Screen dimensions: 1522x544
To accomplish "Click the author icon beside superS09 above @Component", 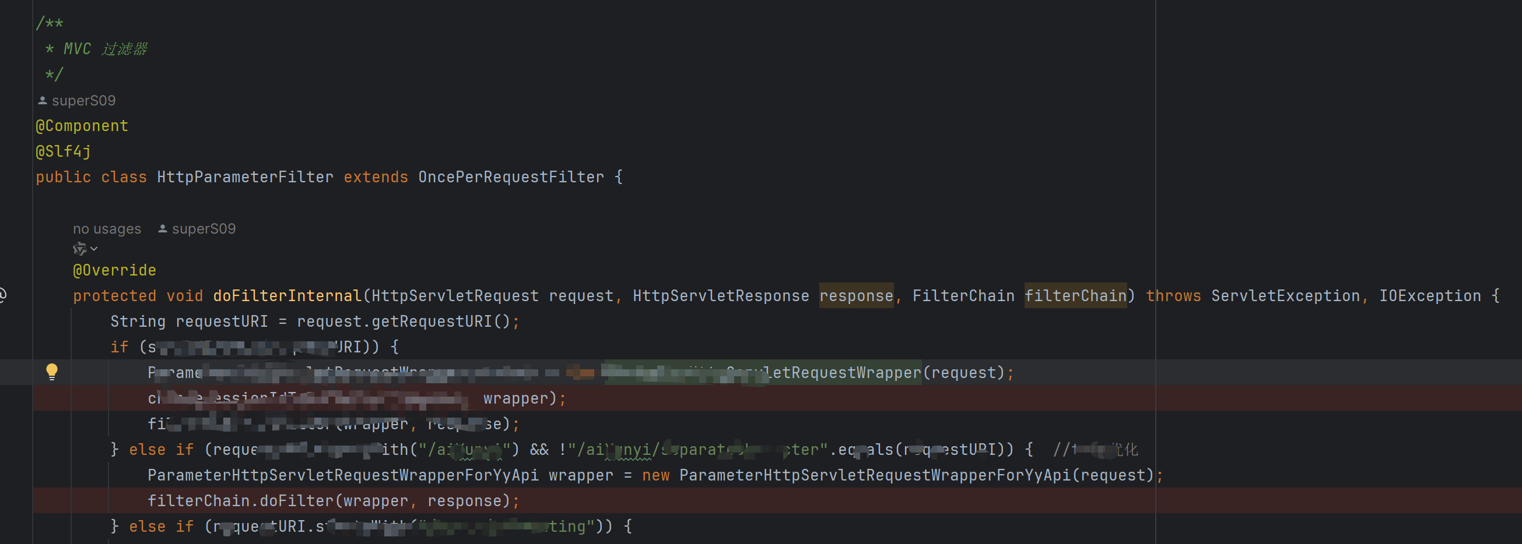I will tap(43, 101).
